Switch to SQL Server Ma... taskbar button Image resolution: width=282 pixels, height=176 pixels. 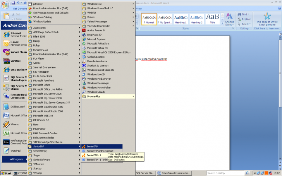(x=145, y=173)
